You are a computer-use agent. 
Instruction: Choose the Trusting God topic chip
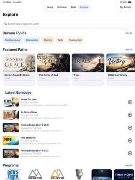(x=75, y=40)
